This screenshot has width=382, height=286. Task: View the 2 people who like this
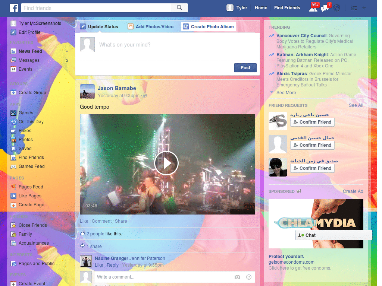(x=95, y=234)
